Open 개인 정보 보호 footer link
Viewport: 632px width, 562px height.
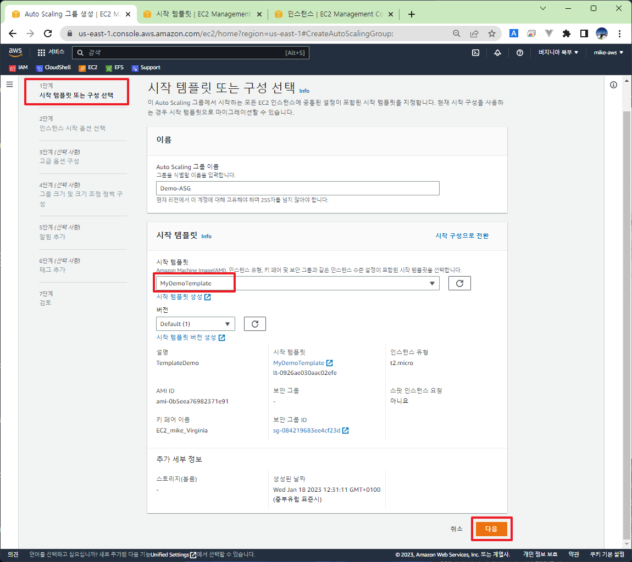[540, 554]
